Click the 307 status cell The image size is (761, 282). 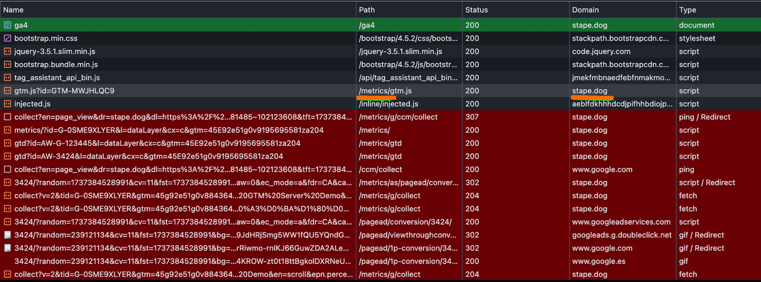[472, 117]
